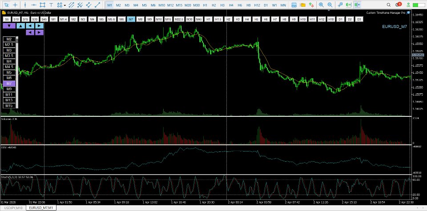Select M4.5 in the vertical timeframe list

[9, 67]
